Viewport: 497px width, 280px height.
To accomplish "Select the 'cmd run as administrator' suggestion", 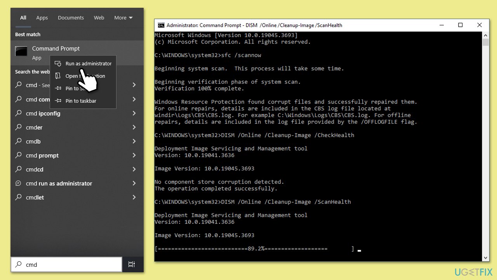I will pos(77,183).
